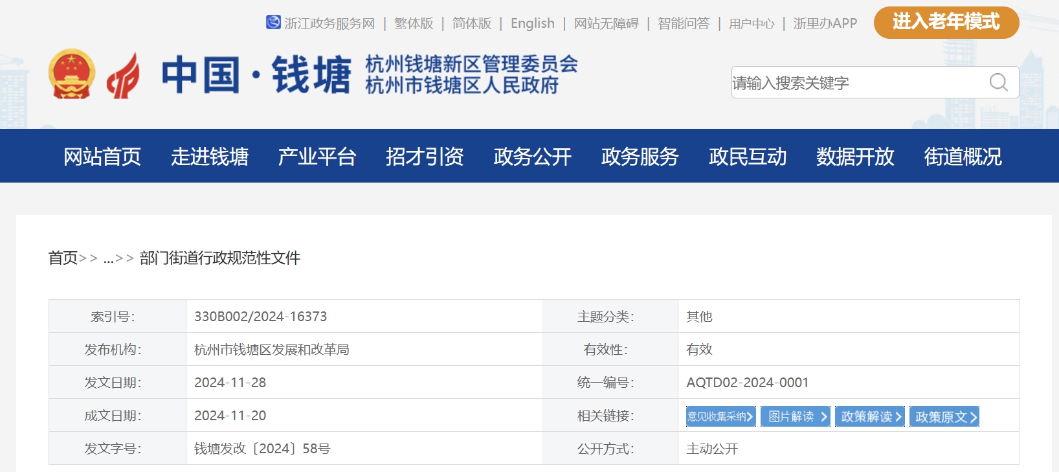Click the 主题分类 label cell
The image size is (1059, 472).
610,316
